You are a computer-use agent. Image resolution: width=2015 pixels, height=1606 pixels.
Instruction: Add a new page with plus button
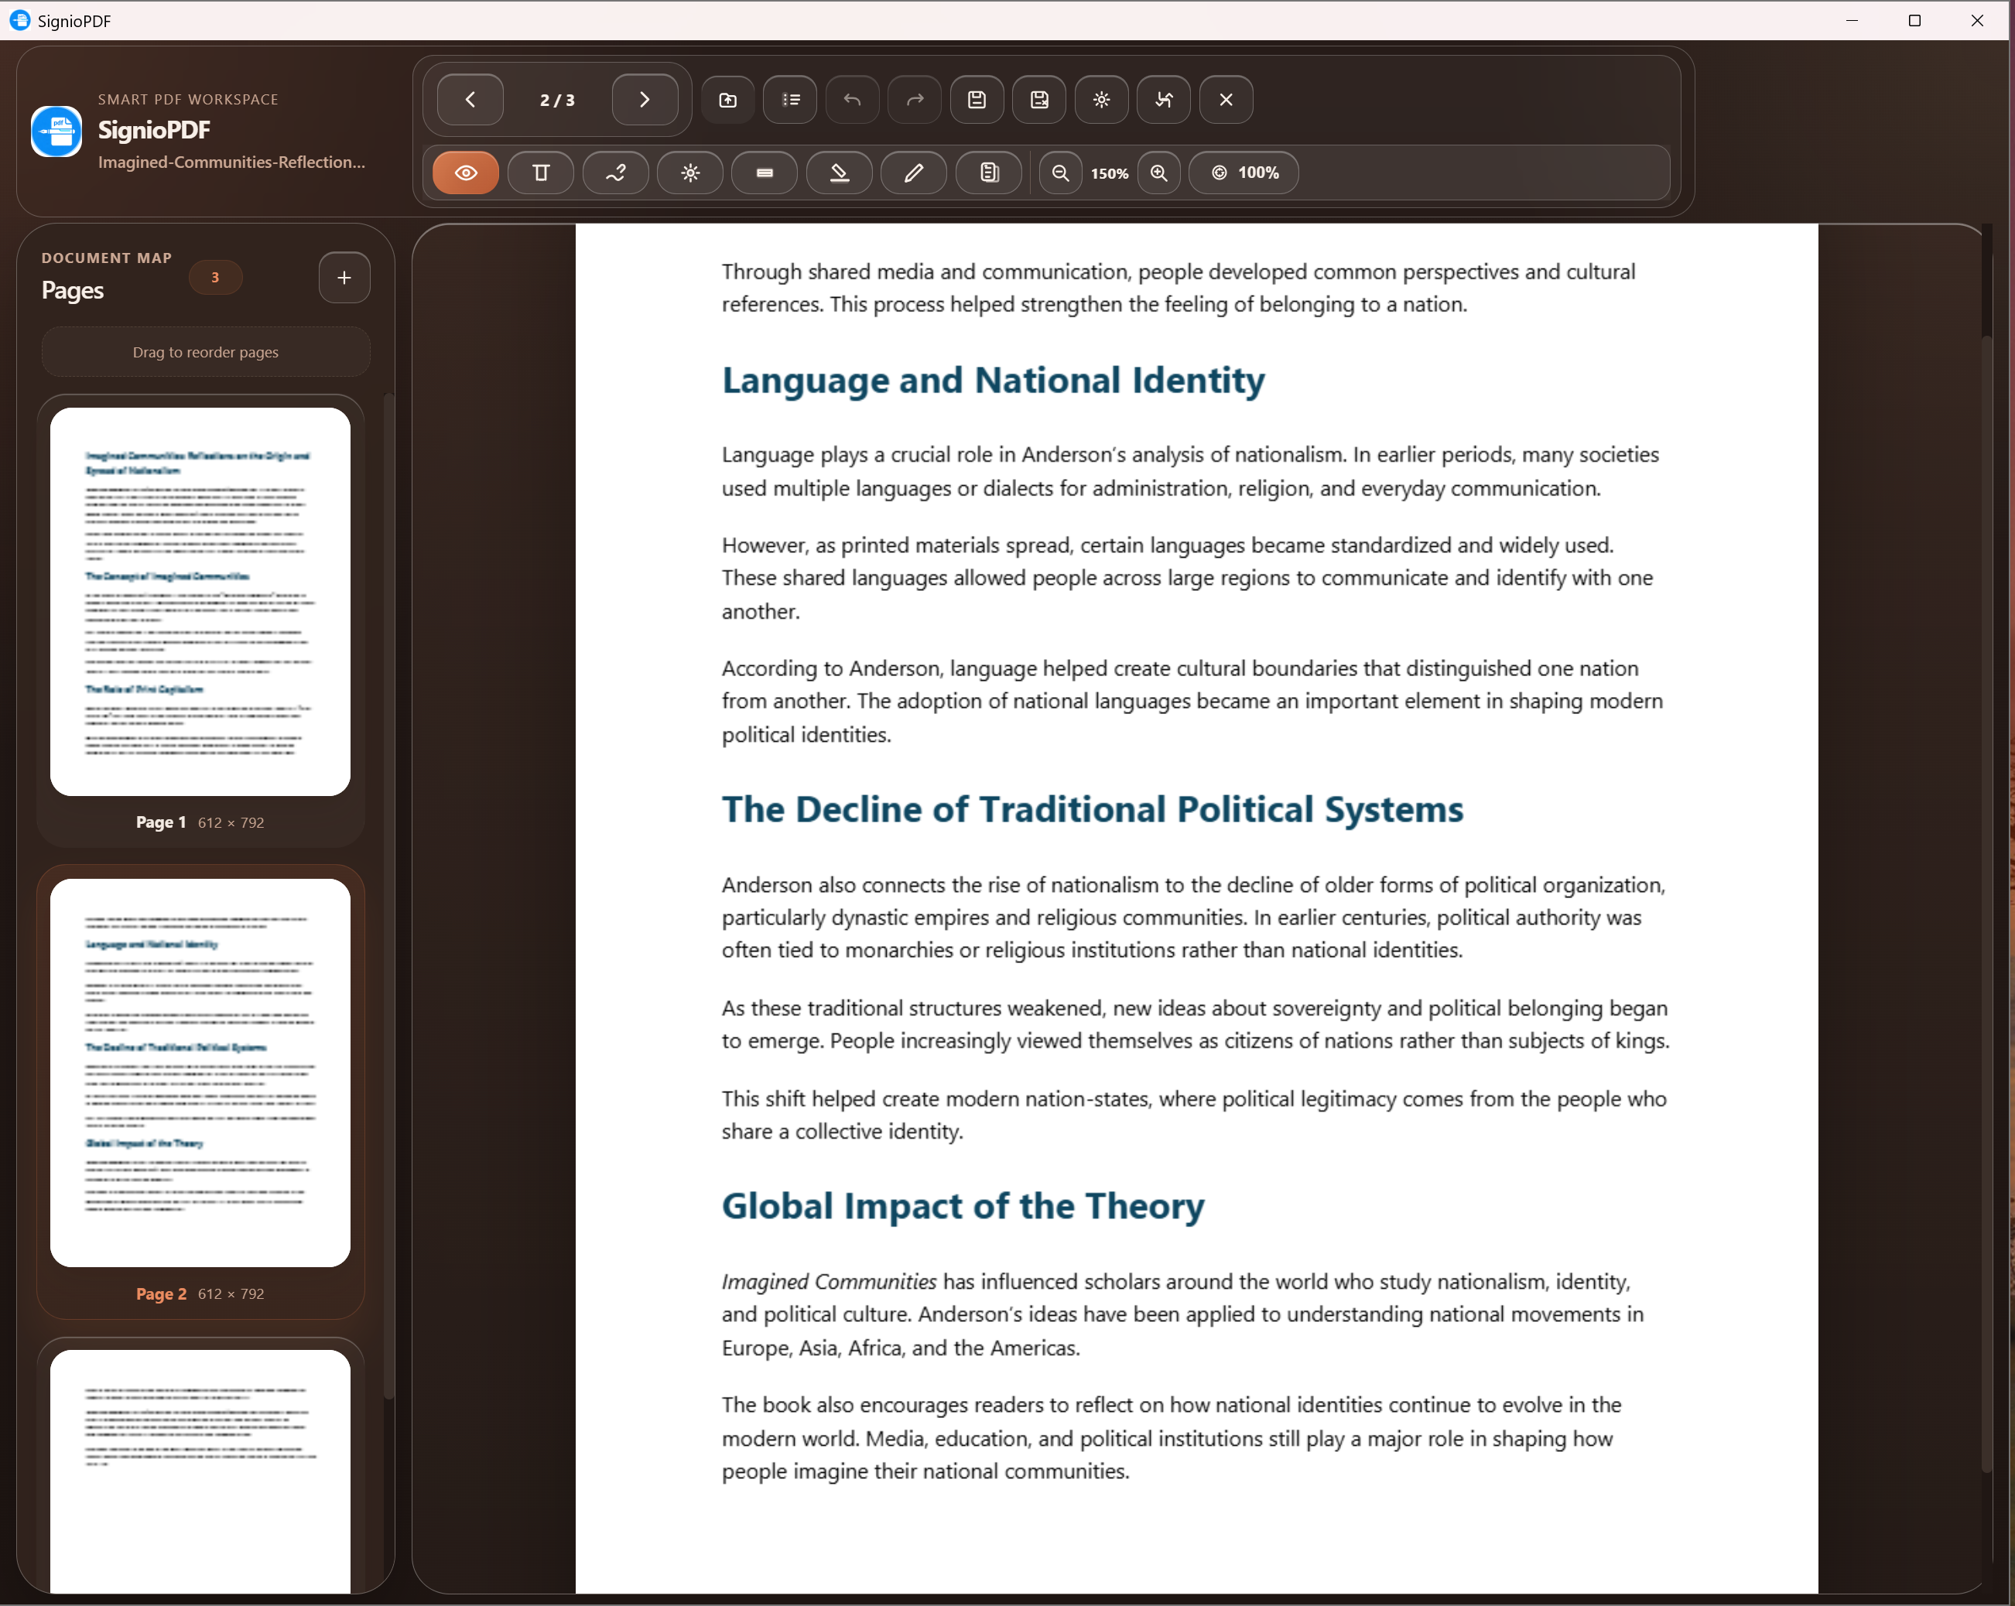(344, 278)
